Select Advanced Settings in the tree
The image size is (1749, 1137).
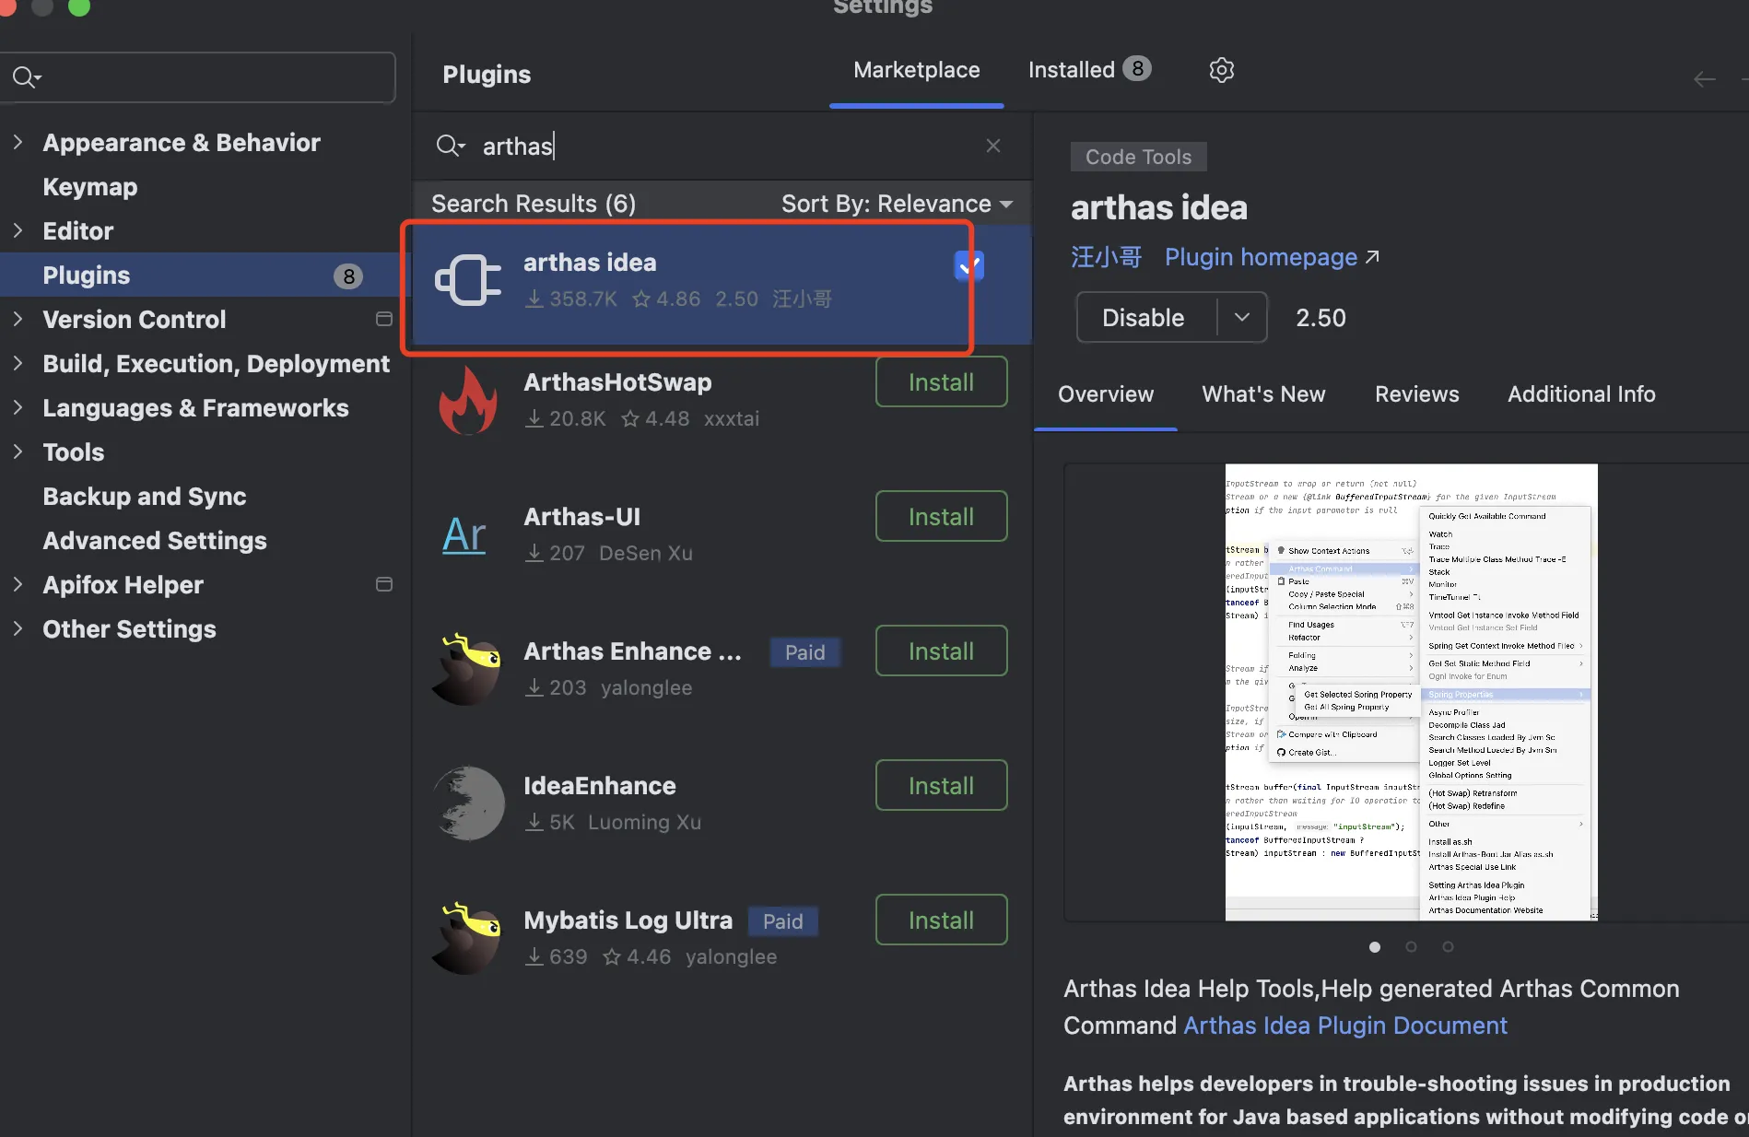[155, 540]
